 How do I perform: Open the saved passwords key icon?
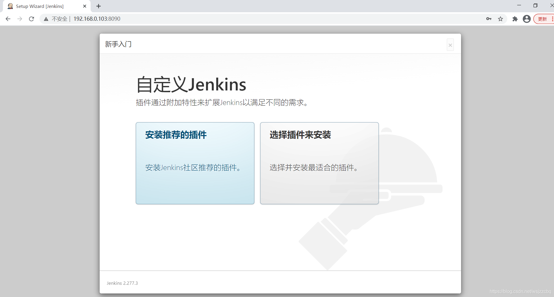pyautogui.click(x=489, y=19)
